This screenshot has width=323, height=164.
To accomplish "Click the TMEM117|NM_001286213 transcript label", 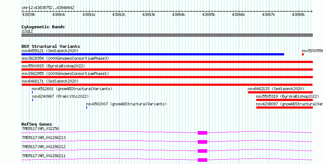I will coord(44,138).
